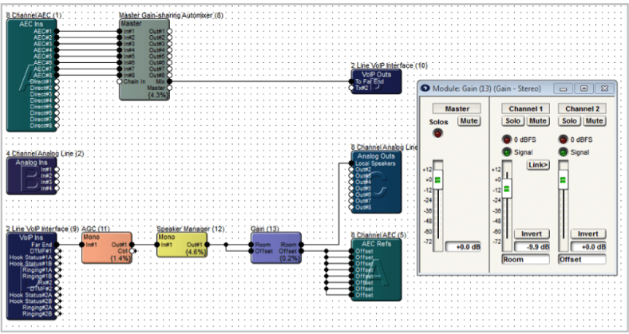The image size is (629, 334).
Task: Select the AEC Ins block
Action: (32, 75)
